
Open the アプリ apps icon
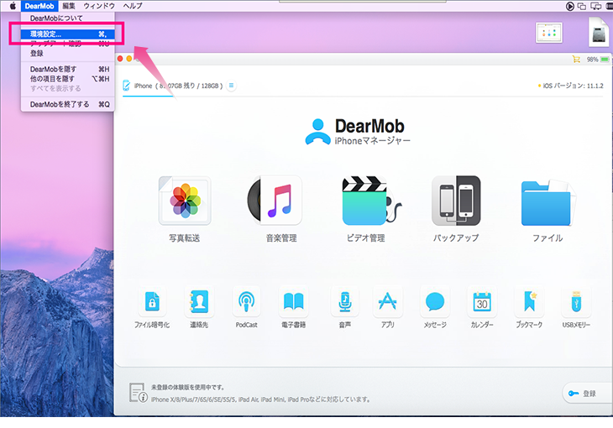pyautogui.click(x=387, y=301)
